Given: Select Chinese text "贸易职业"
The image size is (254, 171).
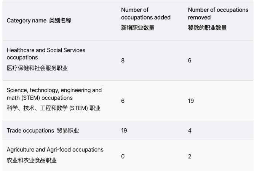Looking at the screenshot, I should [x=68, y=131].
